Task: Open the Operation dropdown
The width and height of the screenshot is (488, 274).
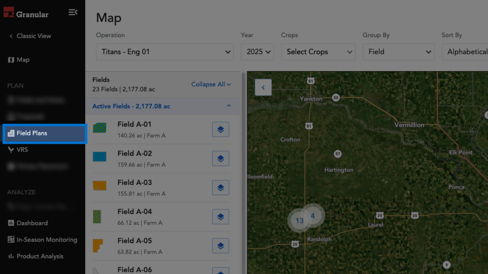Action: (x=165, y=52)
